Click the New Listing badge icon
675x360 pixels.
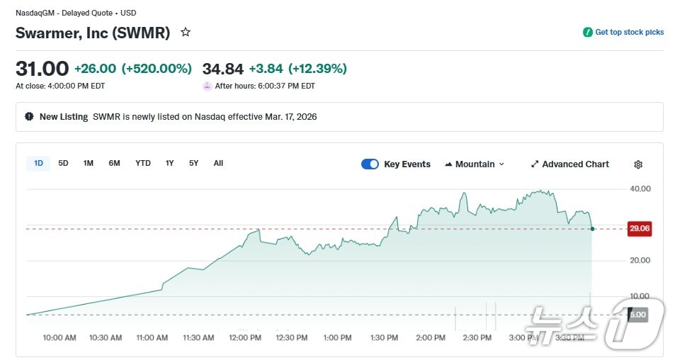click(29, 117)
